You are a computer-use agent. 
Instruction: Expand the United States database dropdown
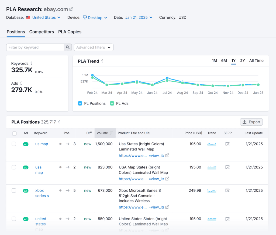click(x=44, y=18)
